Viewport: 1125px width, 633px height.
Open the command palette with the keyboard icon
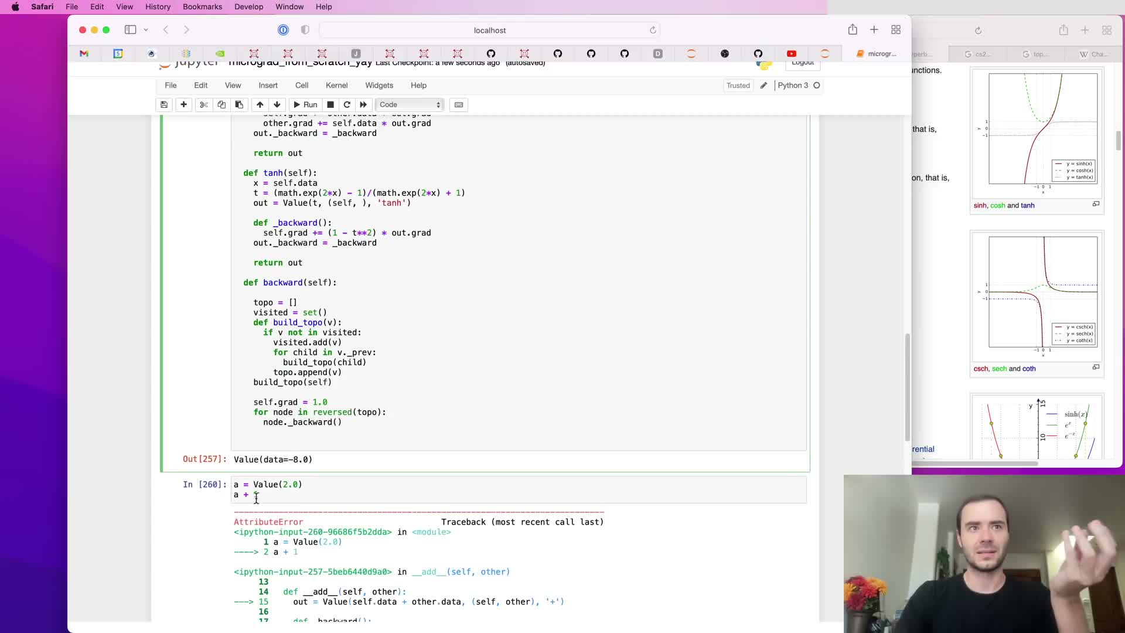(x=459, y=104)
